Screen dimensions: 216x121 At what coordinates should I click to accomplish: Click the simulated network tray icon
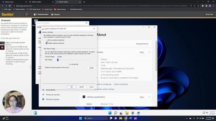click(204, 113)
